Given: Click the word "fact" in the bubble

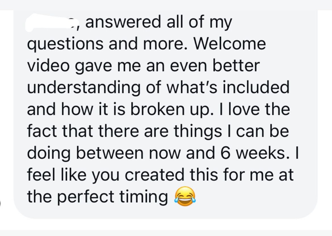Looking at the screenshot, I should pos(42,131).
